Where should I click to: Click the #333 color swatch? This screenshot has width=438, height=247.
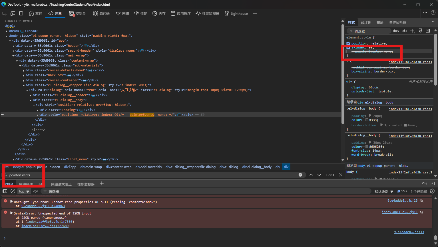click(367, 120)
